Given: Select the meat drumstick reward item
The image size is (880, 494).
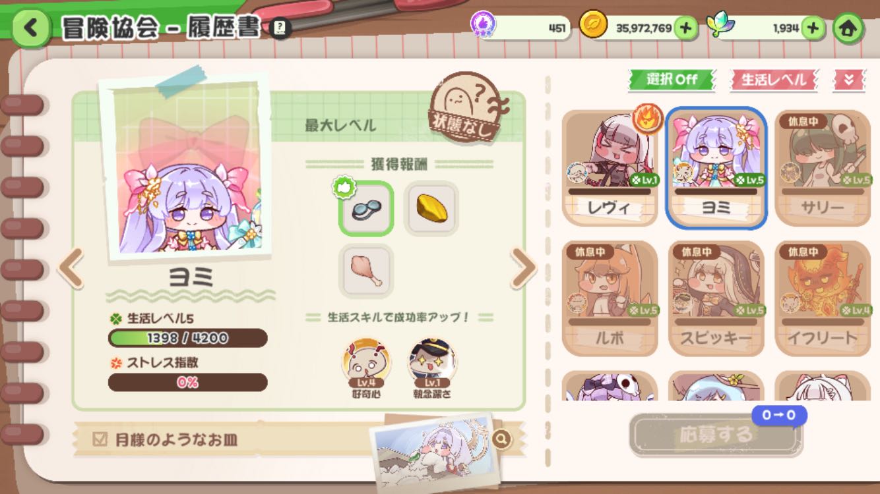Looking at the screenshot, I should (366, 271).
